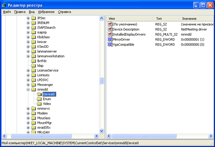The width and height of the screenshot is (215, 147).
Task: Click the Enum folder icon
Action: click(39, 99)
